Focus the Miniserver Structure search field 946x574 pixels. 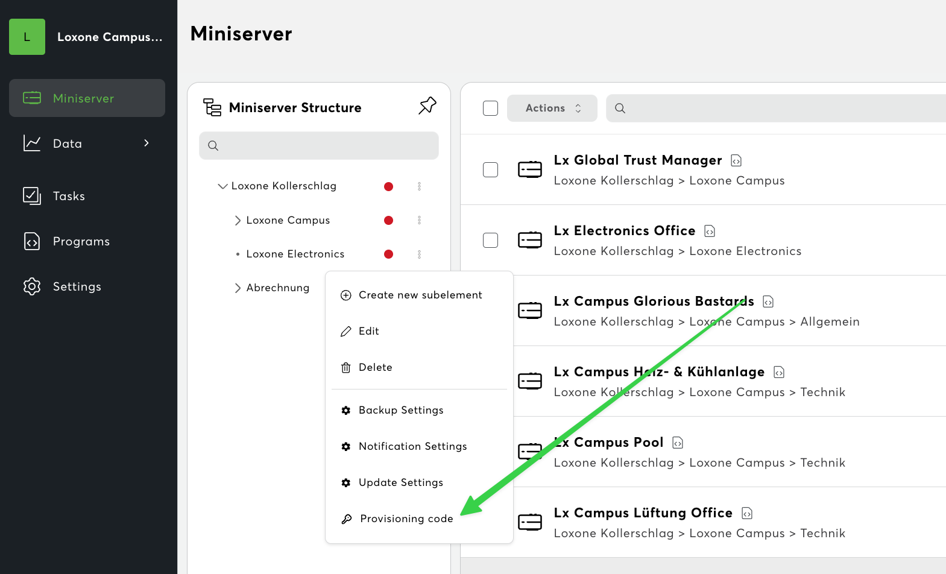click(x=326, y=145)
